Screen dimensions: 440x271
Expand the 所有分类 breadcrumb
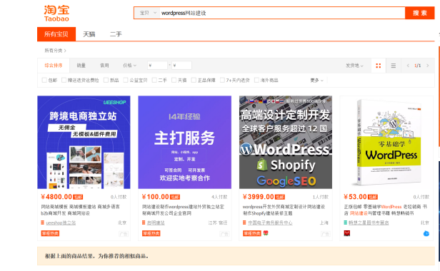click(x=55, y=51)
